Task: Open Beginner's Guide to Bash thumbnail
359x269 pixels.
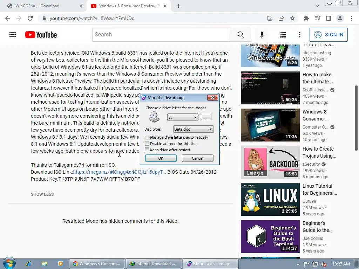Action: pos(270,236)
